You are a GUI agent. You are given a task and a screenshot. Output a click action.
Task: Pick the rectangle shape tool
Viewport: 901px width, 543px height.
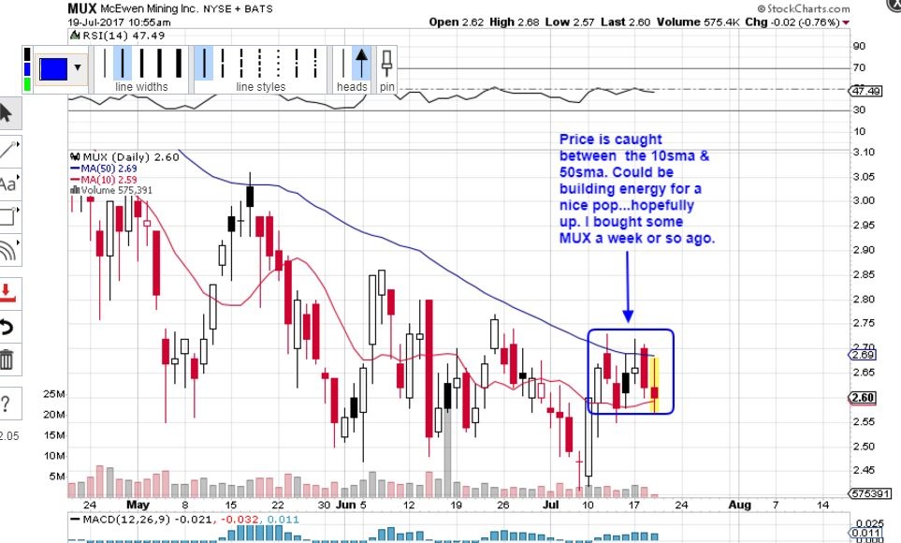[x=7, y=217]
